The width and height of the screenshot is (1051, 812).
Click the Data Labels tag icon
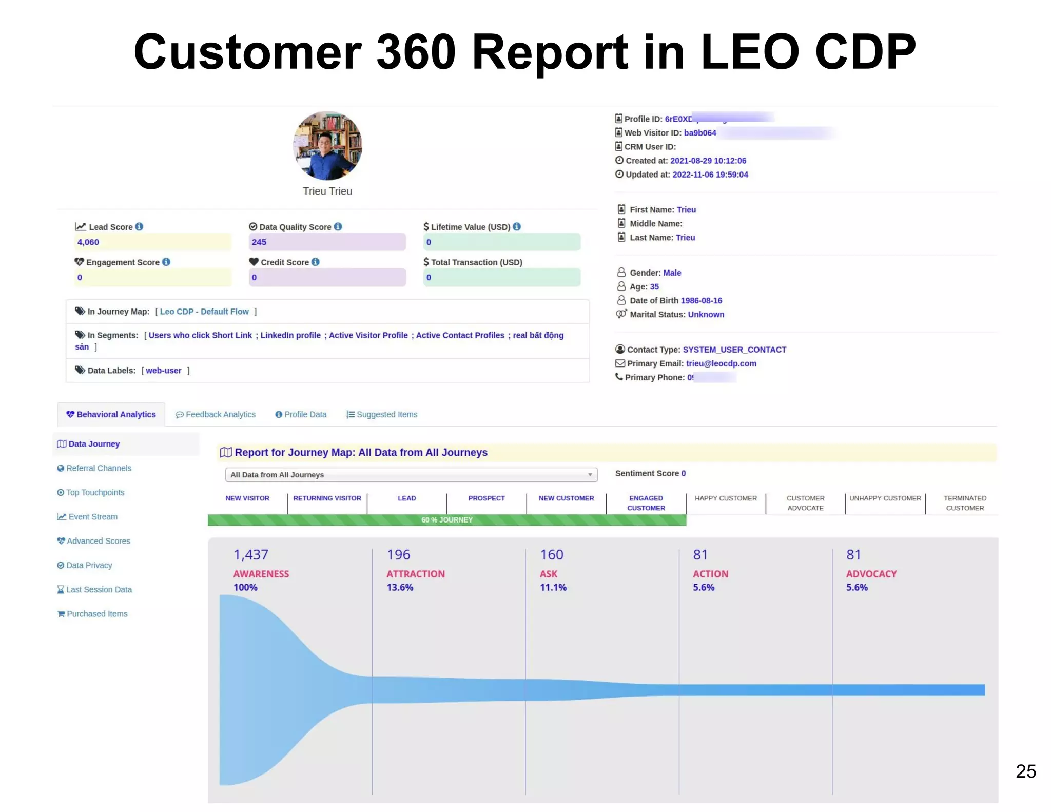[80, 370]
